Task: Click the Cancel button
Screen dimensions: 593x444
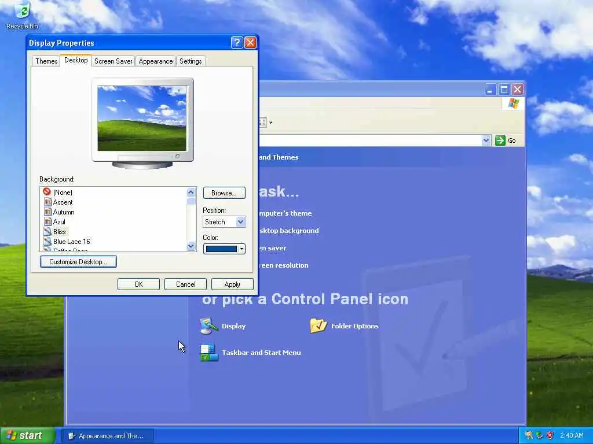Action: click(x=185, y=284)
